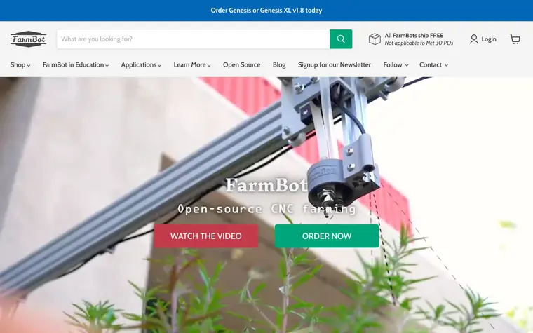Click the FarmBot logo
This screenshot has height=333, width=533.
click(x=28, y=39)
